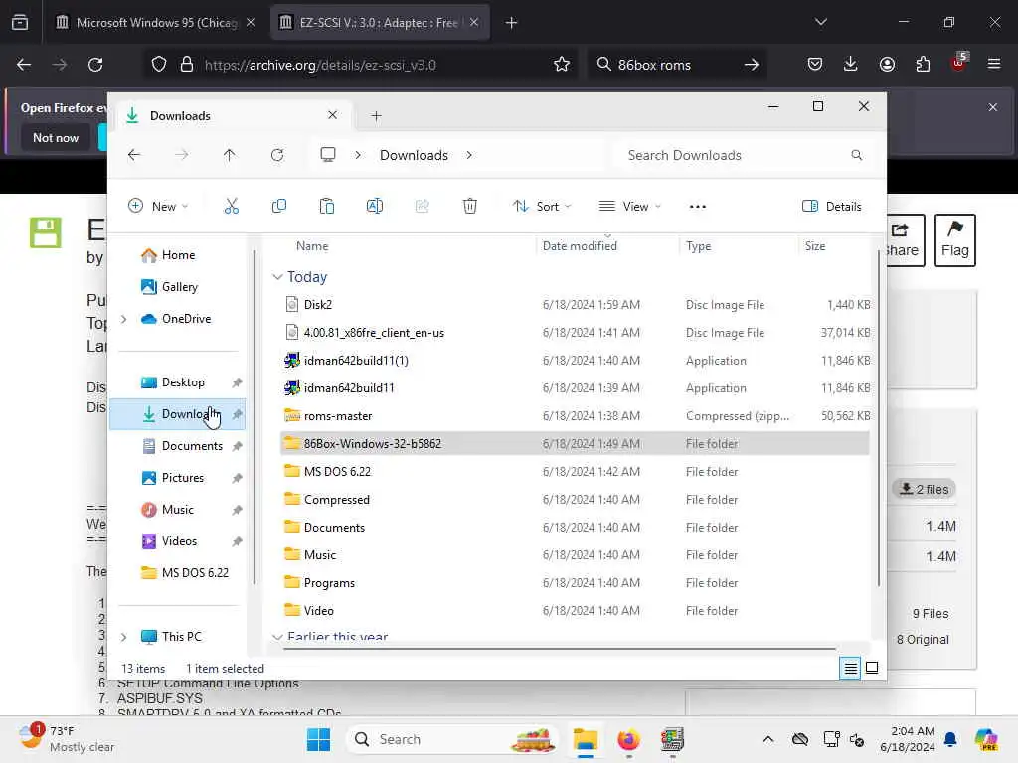Viewport: 1018px width, 763px height.
Task: Click the Paste clipboard icon
Action: [x=326, y=207]
